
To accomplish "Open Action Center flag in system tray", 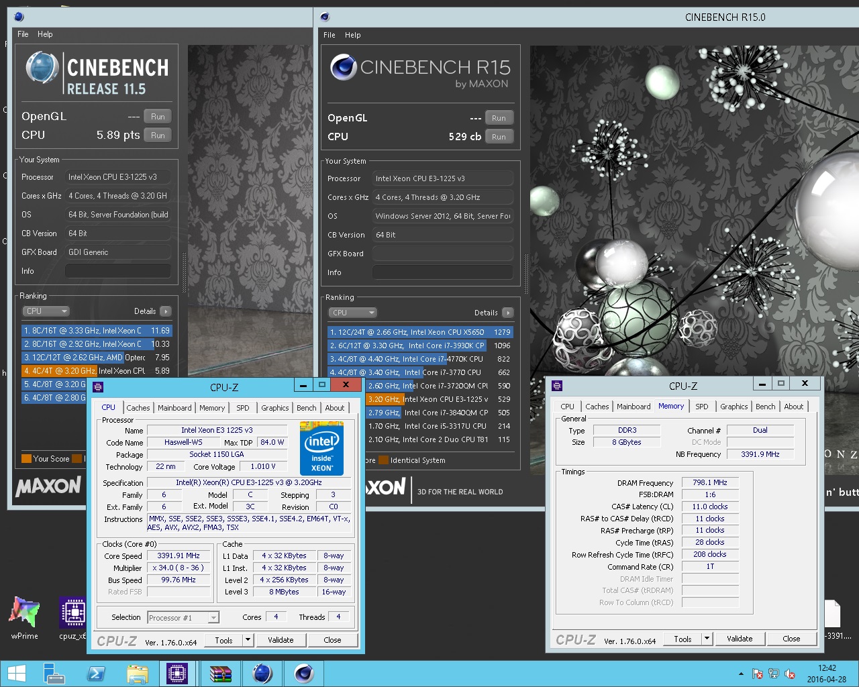I will pyautogui.click(x=757, y=674).
